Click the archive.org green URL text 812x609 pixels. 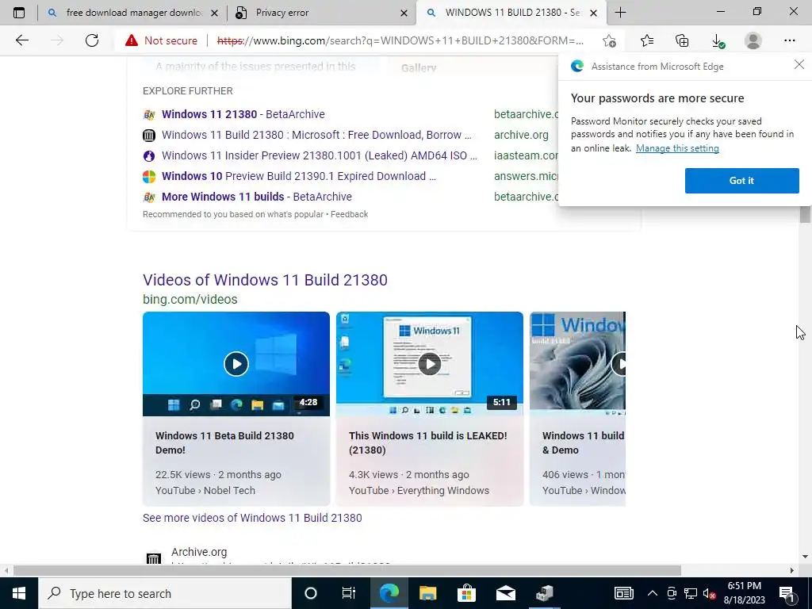[x=521, y=135]
